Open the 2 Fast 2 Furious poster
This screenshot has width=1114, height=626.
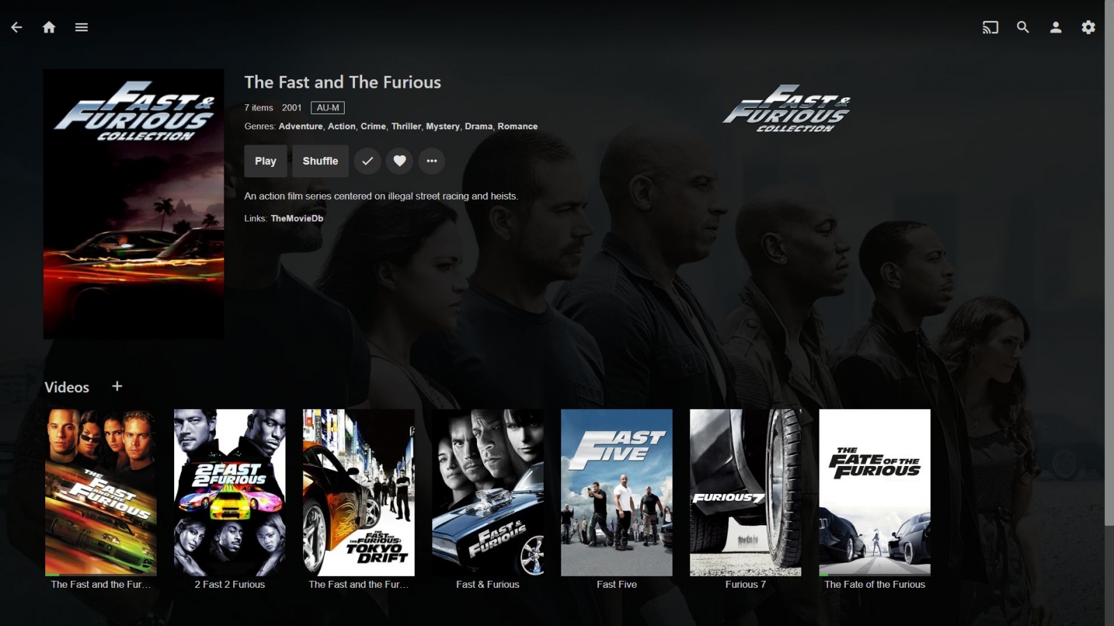230,492
